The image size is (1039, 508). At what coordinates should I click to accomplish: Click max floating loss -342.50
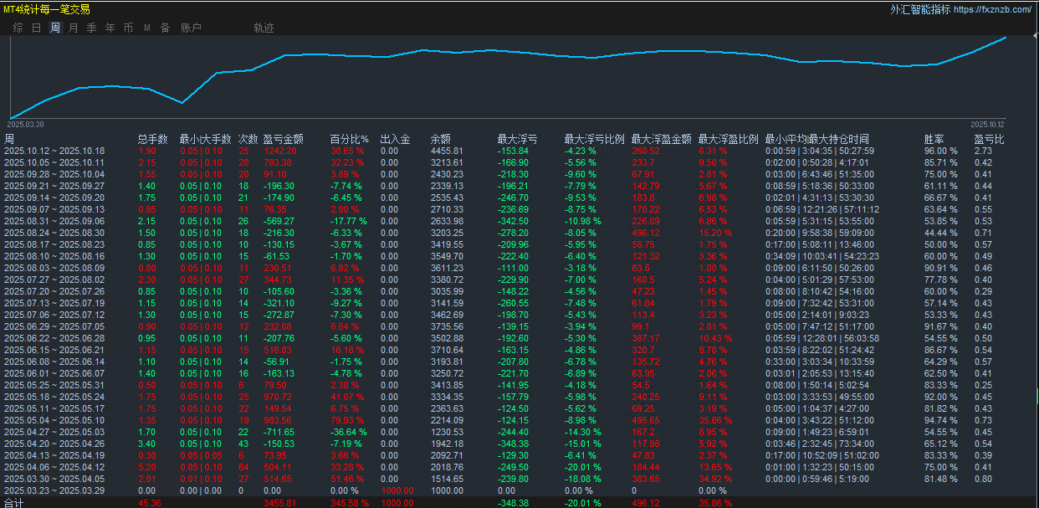514,221
